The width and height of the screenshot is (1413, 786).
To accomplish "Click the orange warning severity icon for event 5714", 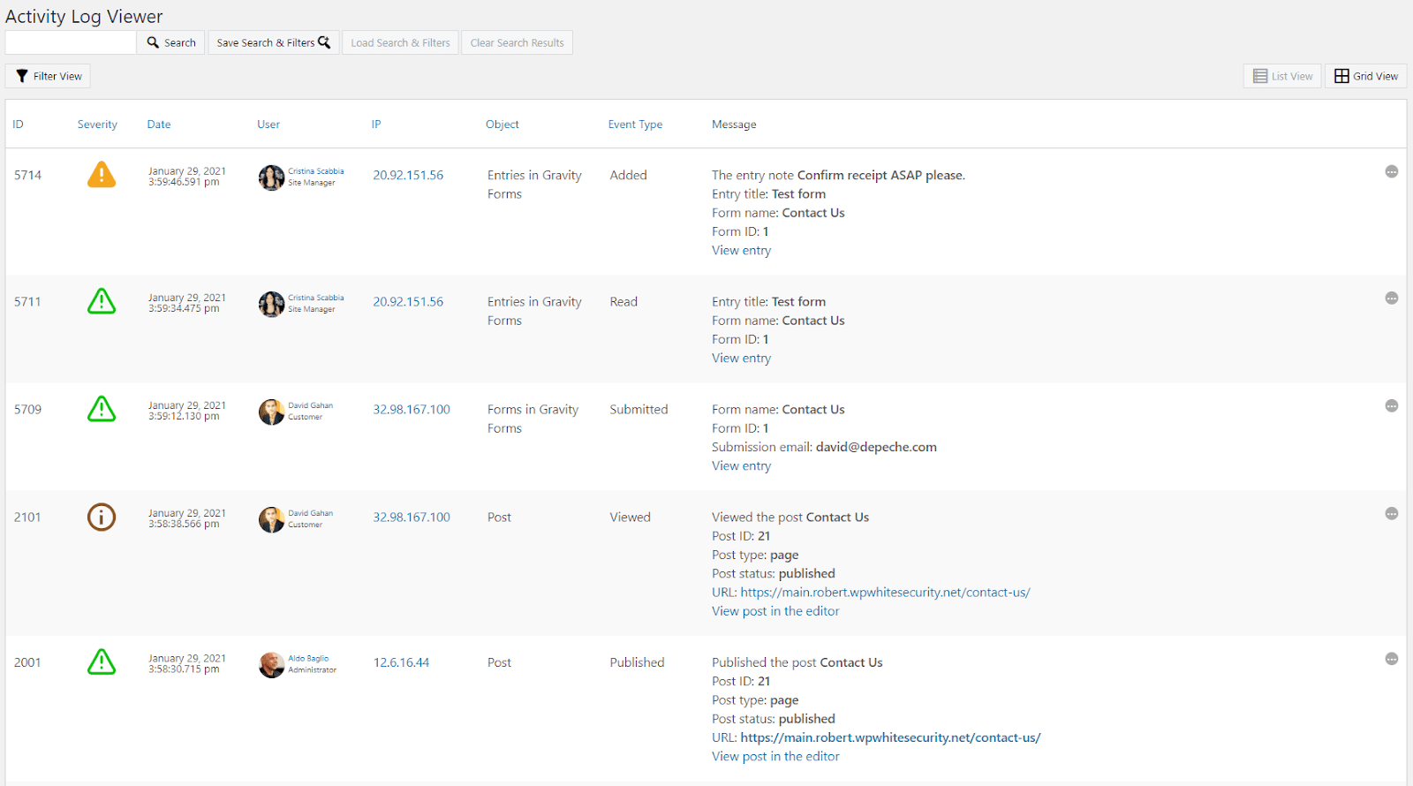I will [102, 175].
